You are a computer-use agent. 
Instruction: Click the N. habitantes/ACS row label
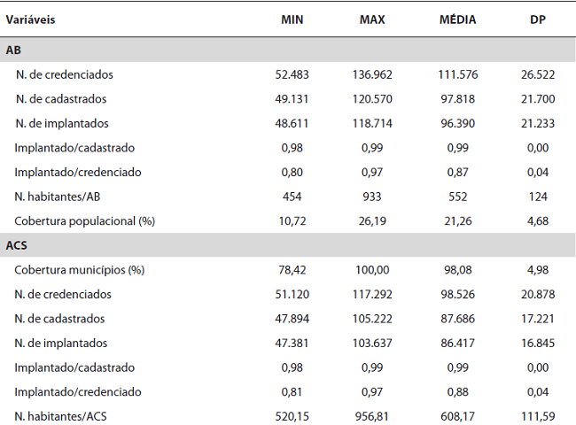click(x=61, y=416)
